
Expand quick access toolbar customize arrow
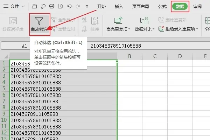pos(87,6)
